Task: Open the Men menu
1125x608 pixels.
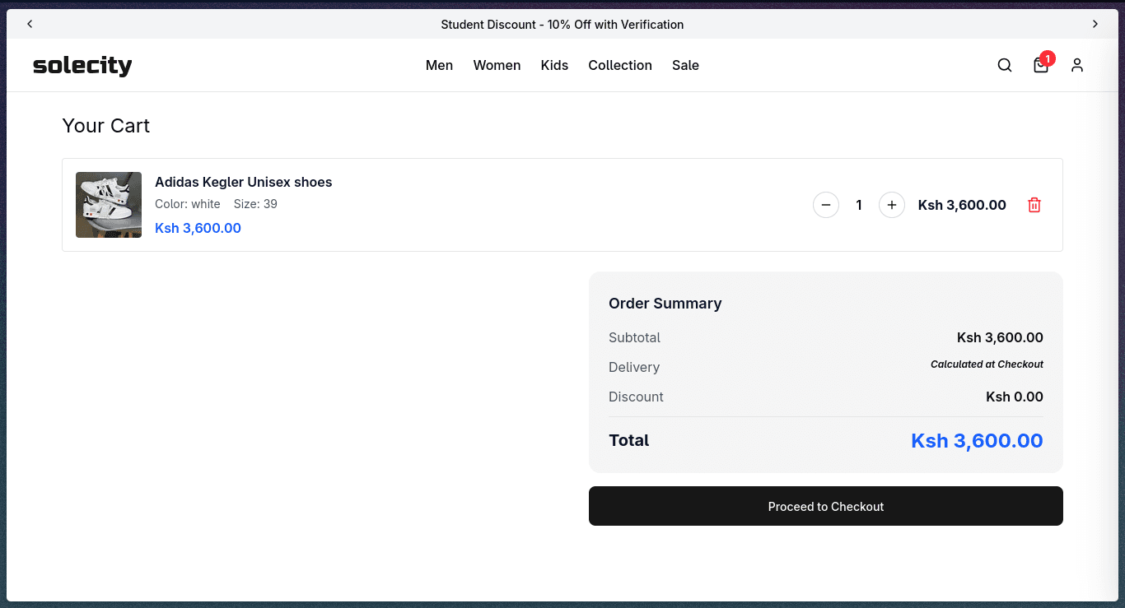Action: [439, 65]
